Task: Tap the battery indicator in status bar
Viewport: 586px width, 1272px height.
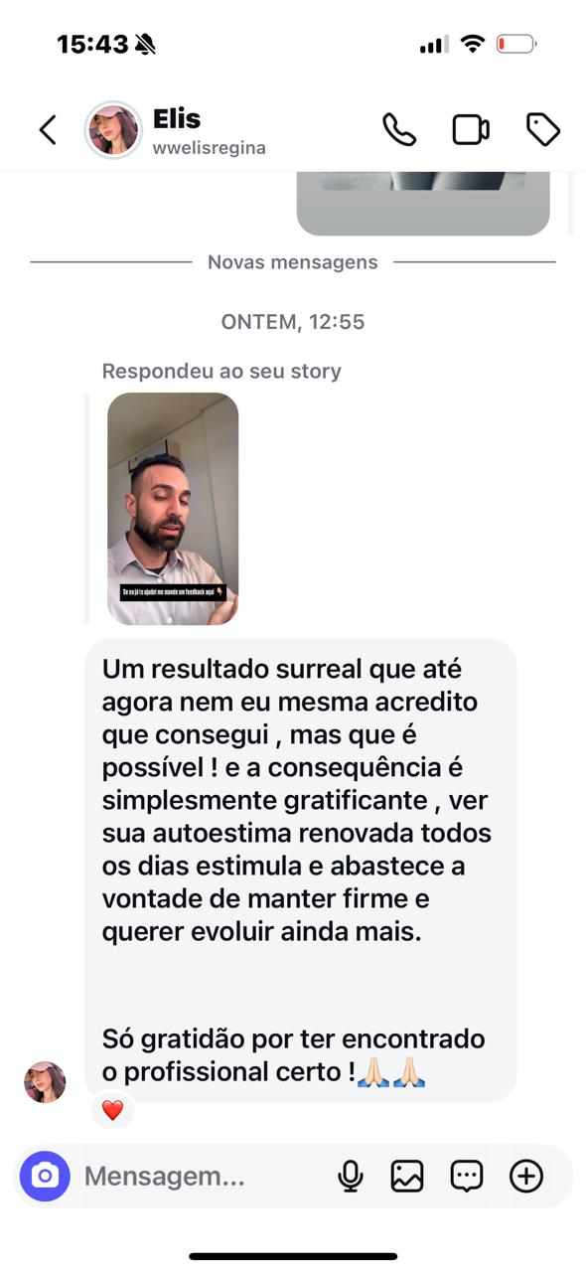Action: point(516,44)
